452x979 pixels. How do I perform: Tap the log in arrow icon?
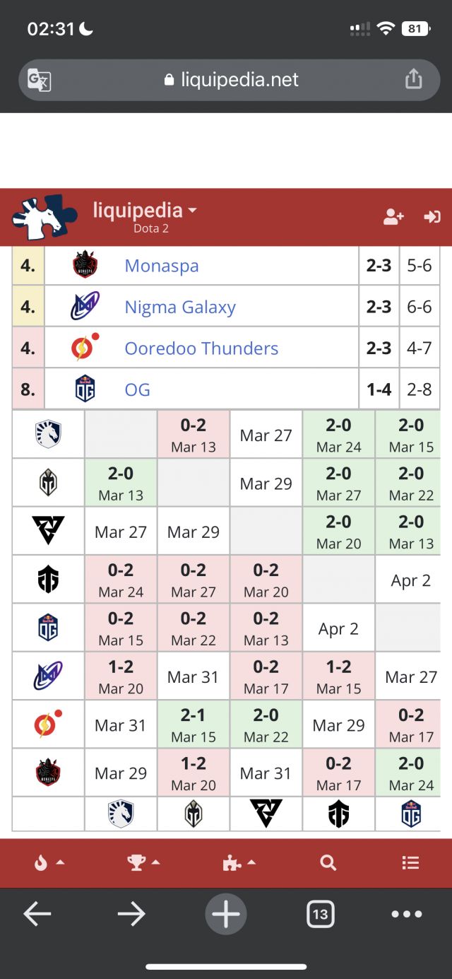click(x=432, y=217)
